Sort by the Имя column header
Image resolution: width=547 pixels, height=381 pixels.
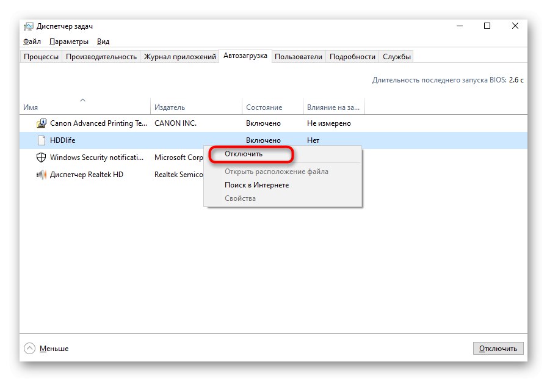click(85, 106)
